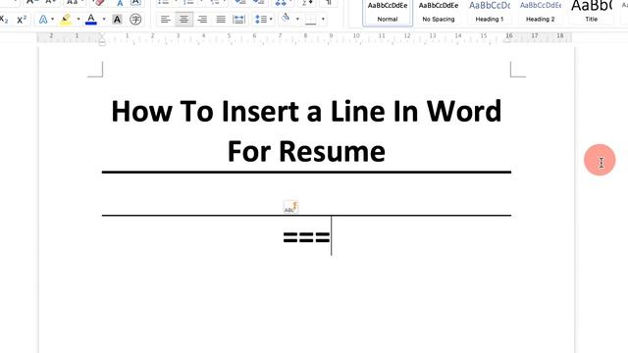Click the Text Effects outlined A icon
The width and height of the screenshot is (628, 353).
point(43,20)
